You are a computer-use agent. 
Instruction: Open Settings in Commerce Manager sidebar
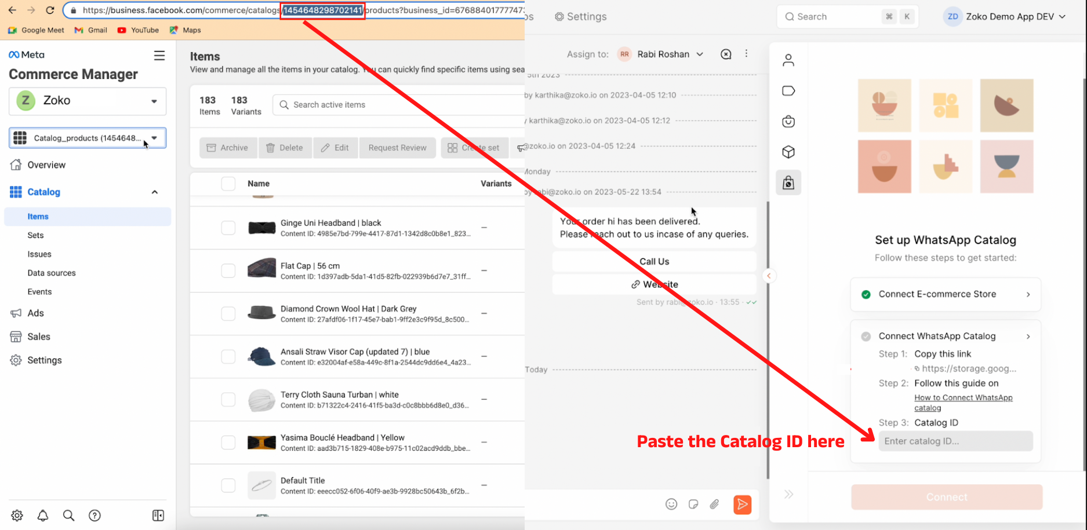click(x=36, y=360)
